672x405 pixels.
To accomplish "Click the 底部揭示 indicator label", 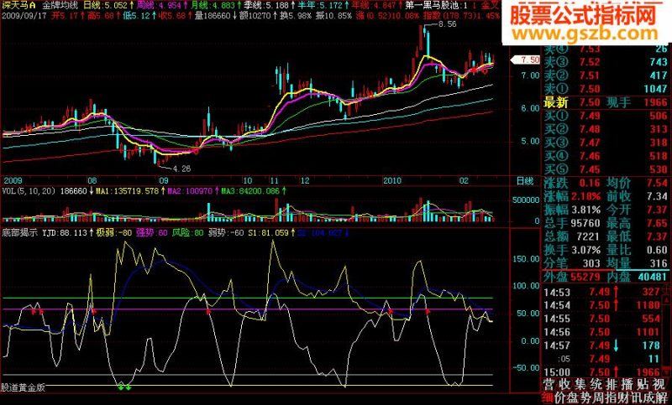I will 19,233.
